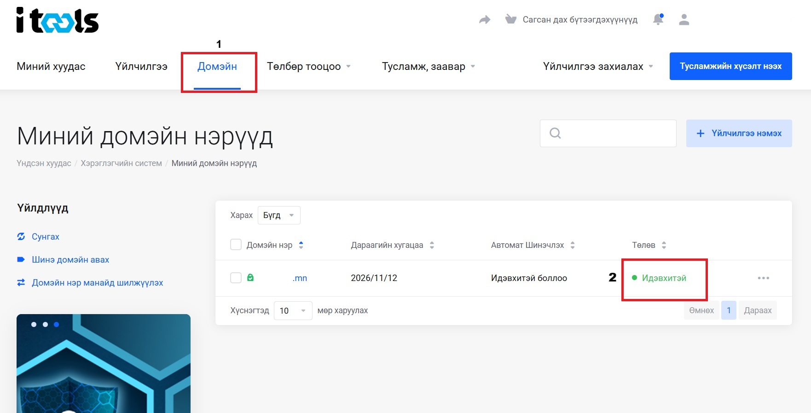Viewport: 811px width, 413px height.
Task: Open the shopping basket icon
Action: 510,19
